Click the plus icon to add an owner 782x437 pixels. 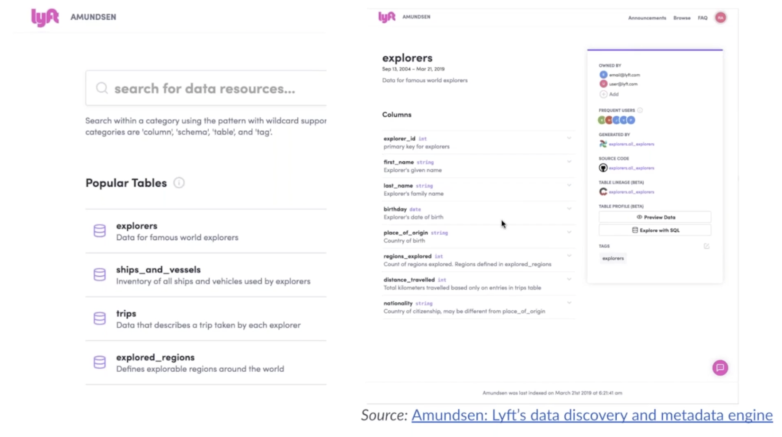tap(603, 94)
